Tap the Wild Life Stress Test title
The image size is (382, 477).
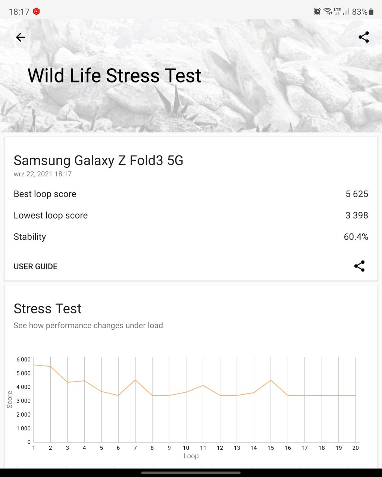pyautogui.click(x=115, y=76)
